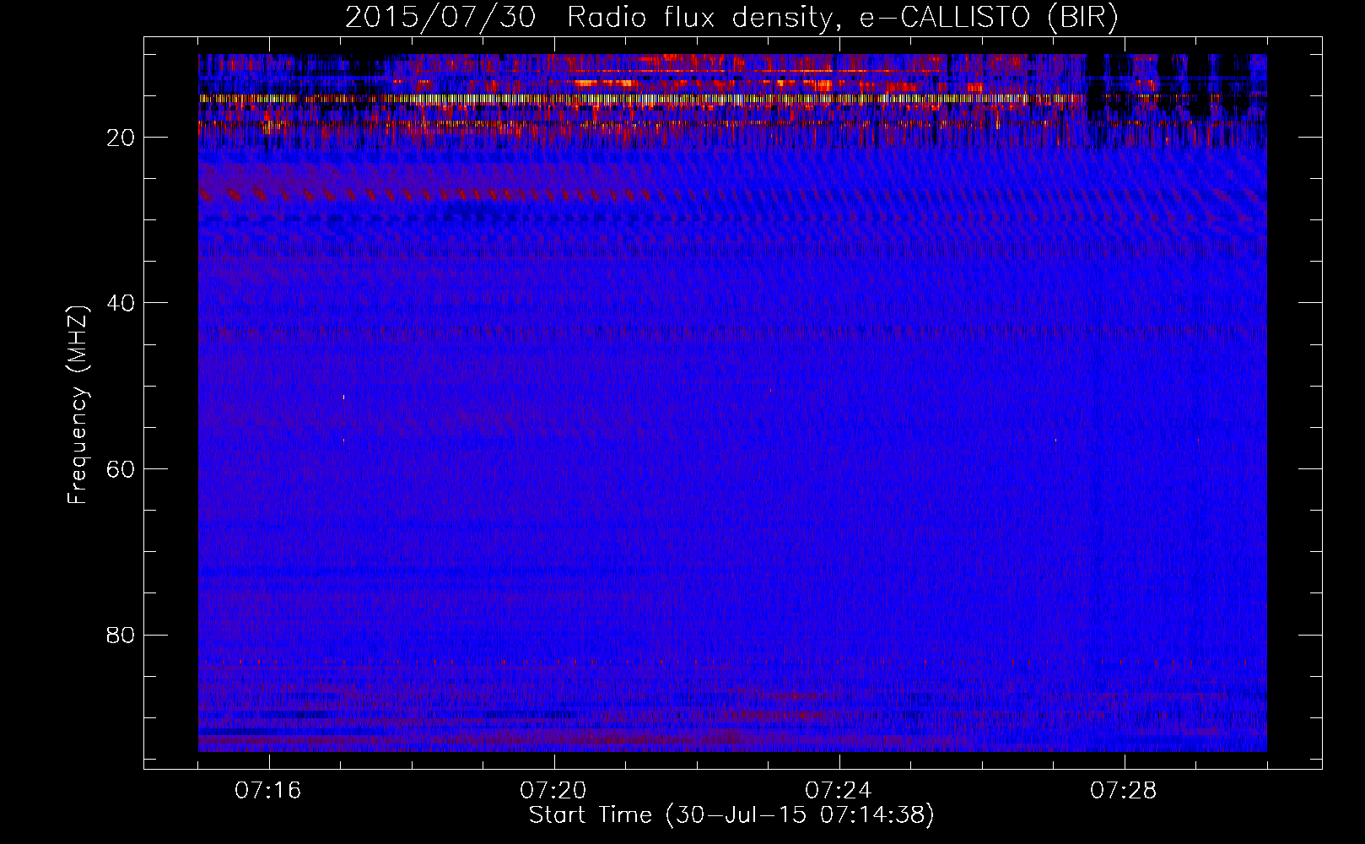Click the bright yellow emission band near 15 MHz

641,99
